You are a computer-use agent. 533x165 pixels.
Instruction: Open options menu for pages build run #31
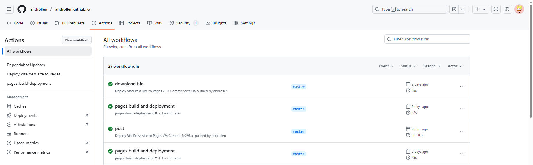click(462, 154)
